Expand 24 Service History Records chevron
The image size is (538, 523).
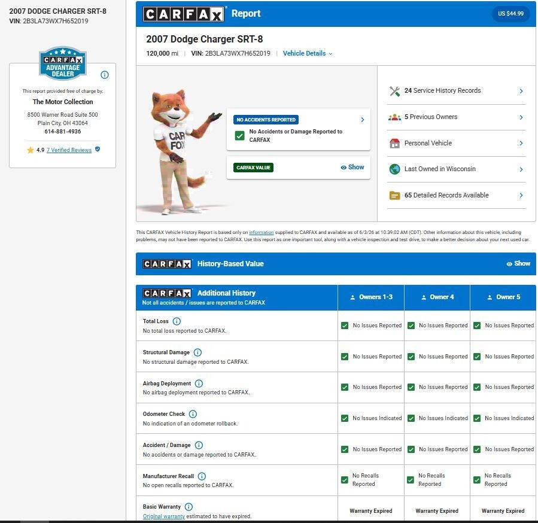coord(521,91)
